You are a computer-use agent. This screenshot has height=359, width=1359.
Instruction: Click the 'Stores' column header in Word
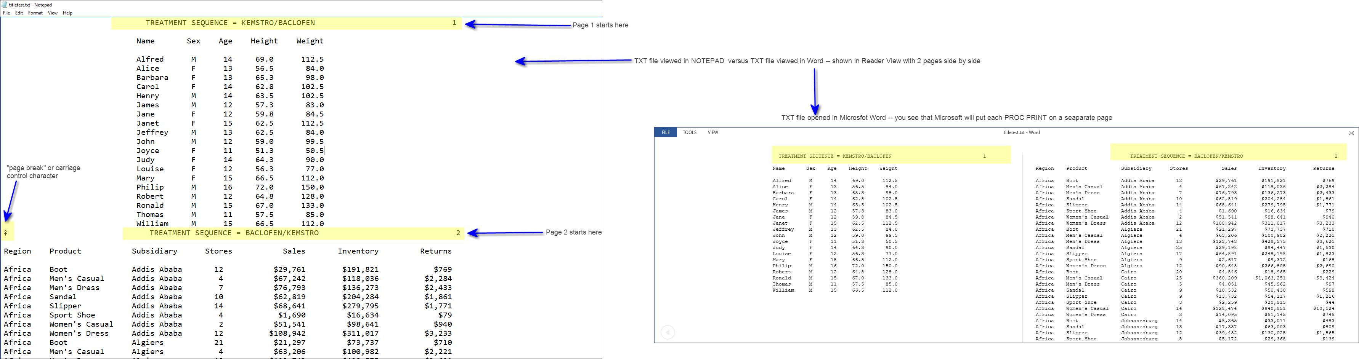1179,168
